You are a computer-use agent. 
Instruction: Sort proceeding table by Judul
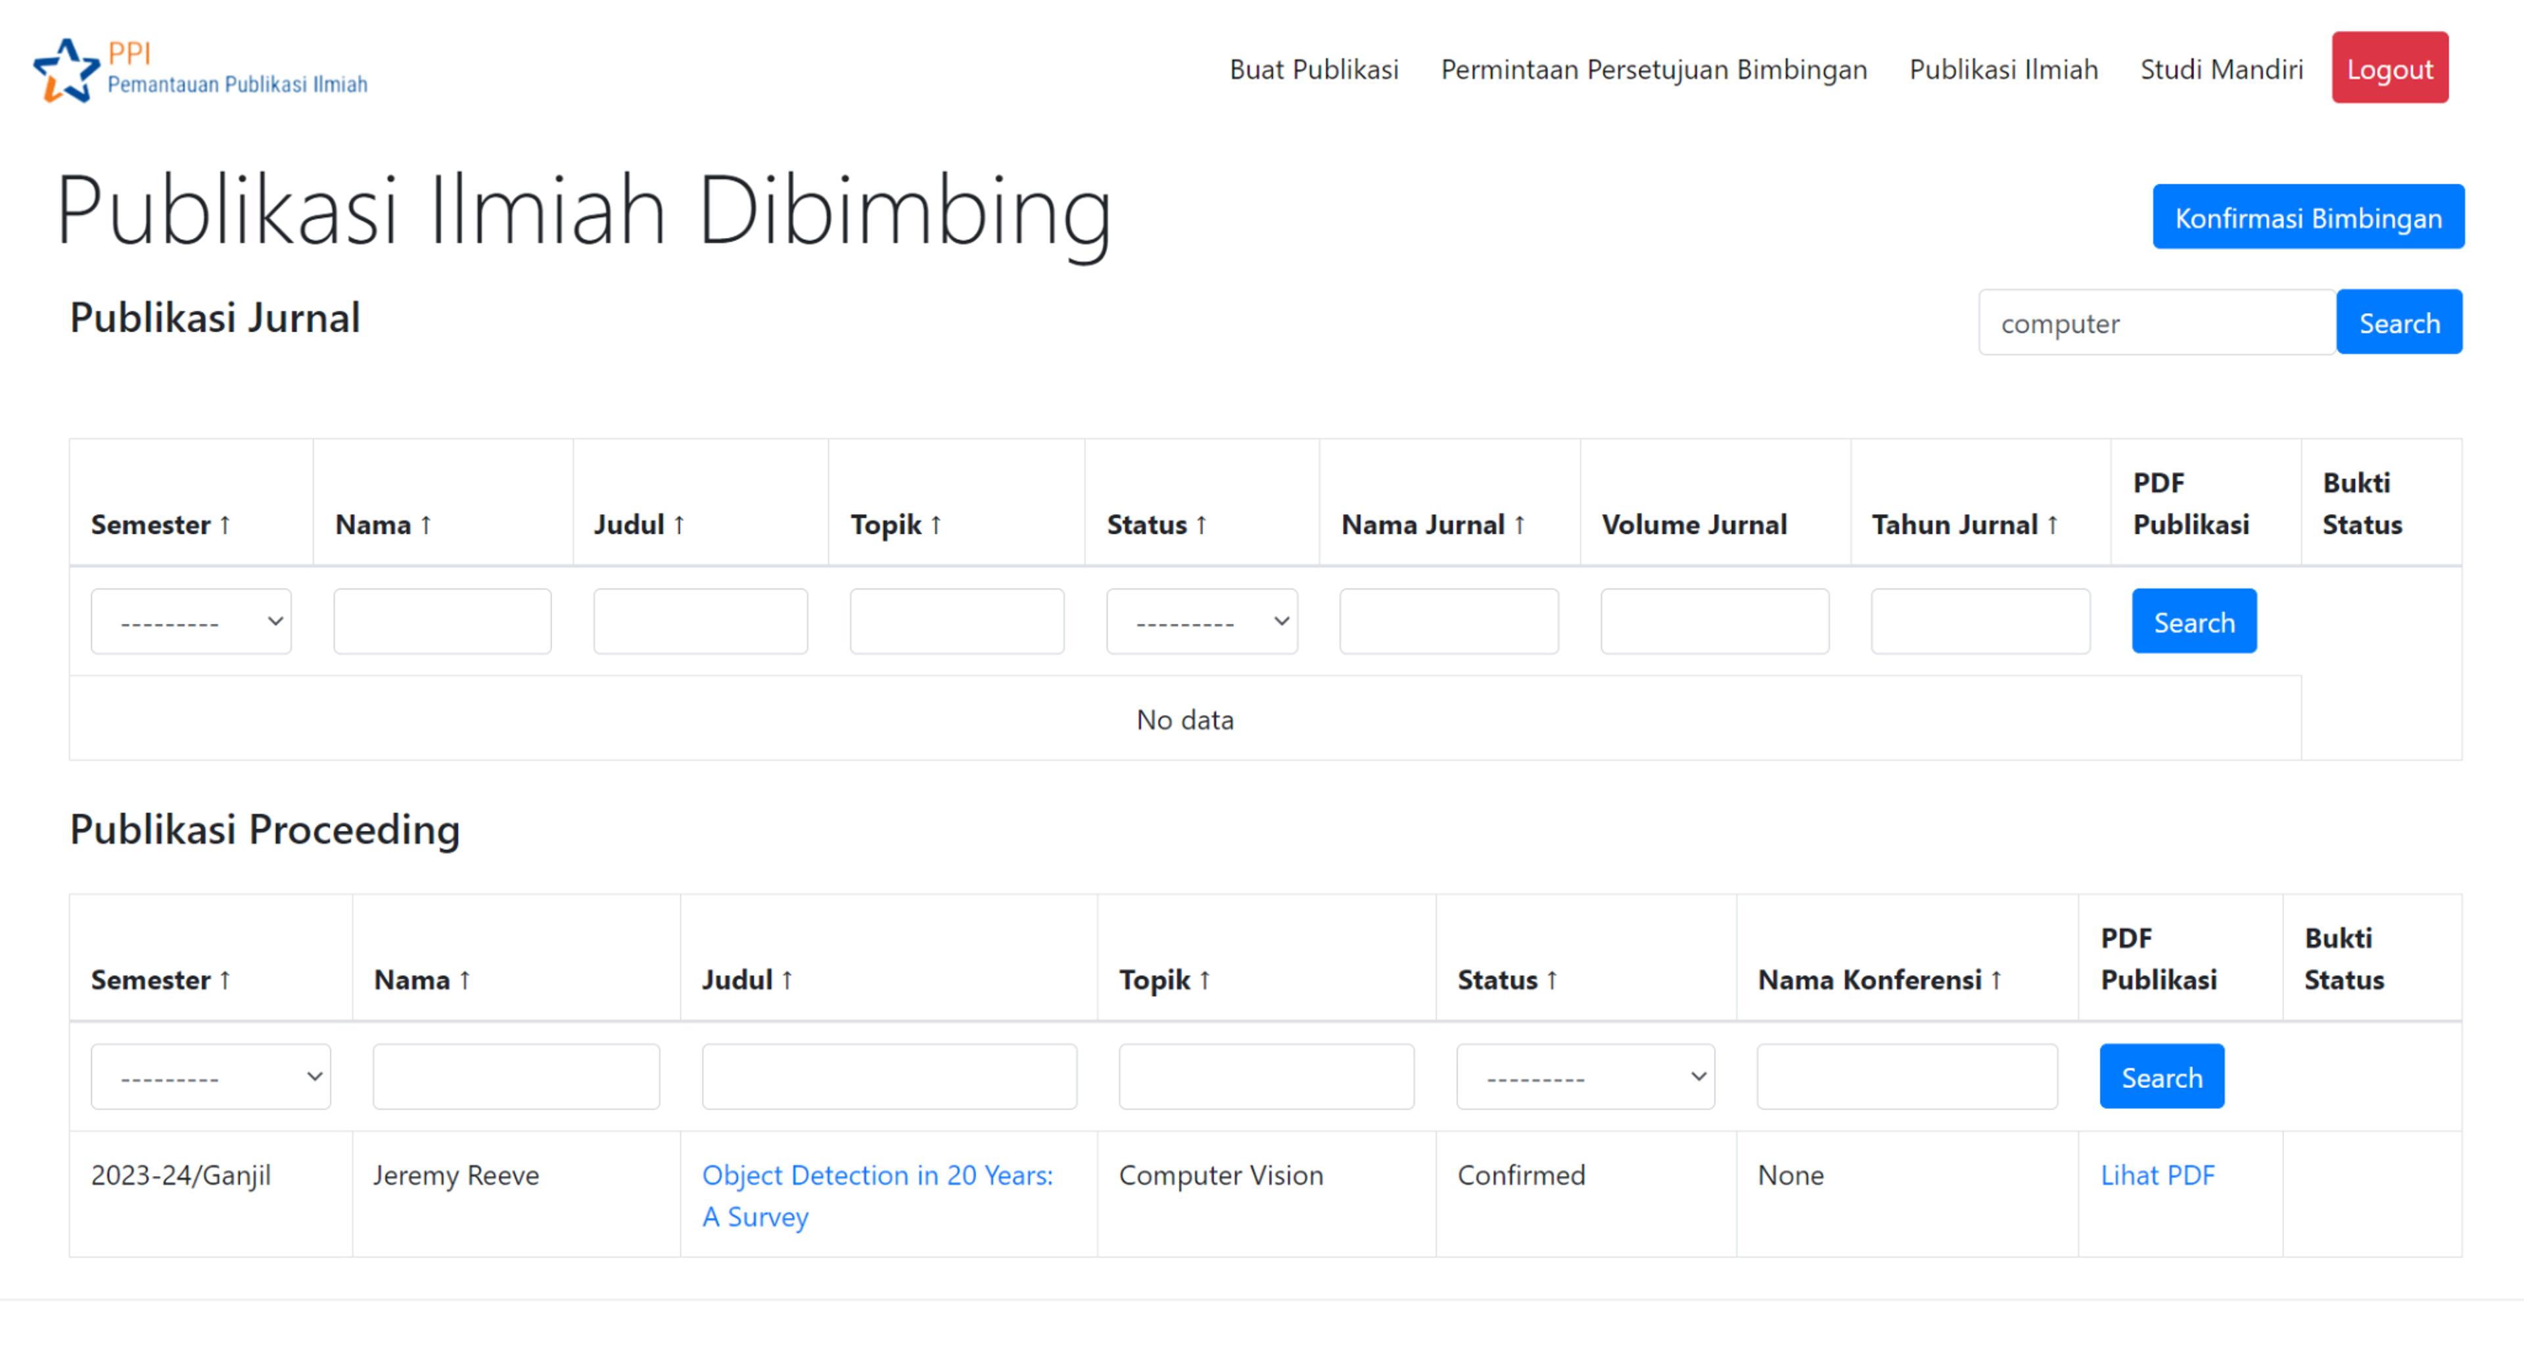click(x=747, y=979)
